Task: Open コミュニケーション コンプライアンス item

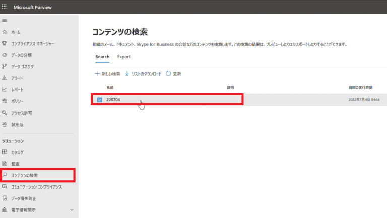Action: pyautogui.click(x=37, y=187)
